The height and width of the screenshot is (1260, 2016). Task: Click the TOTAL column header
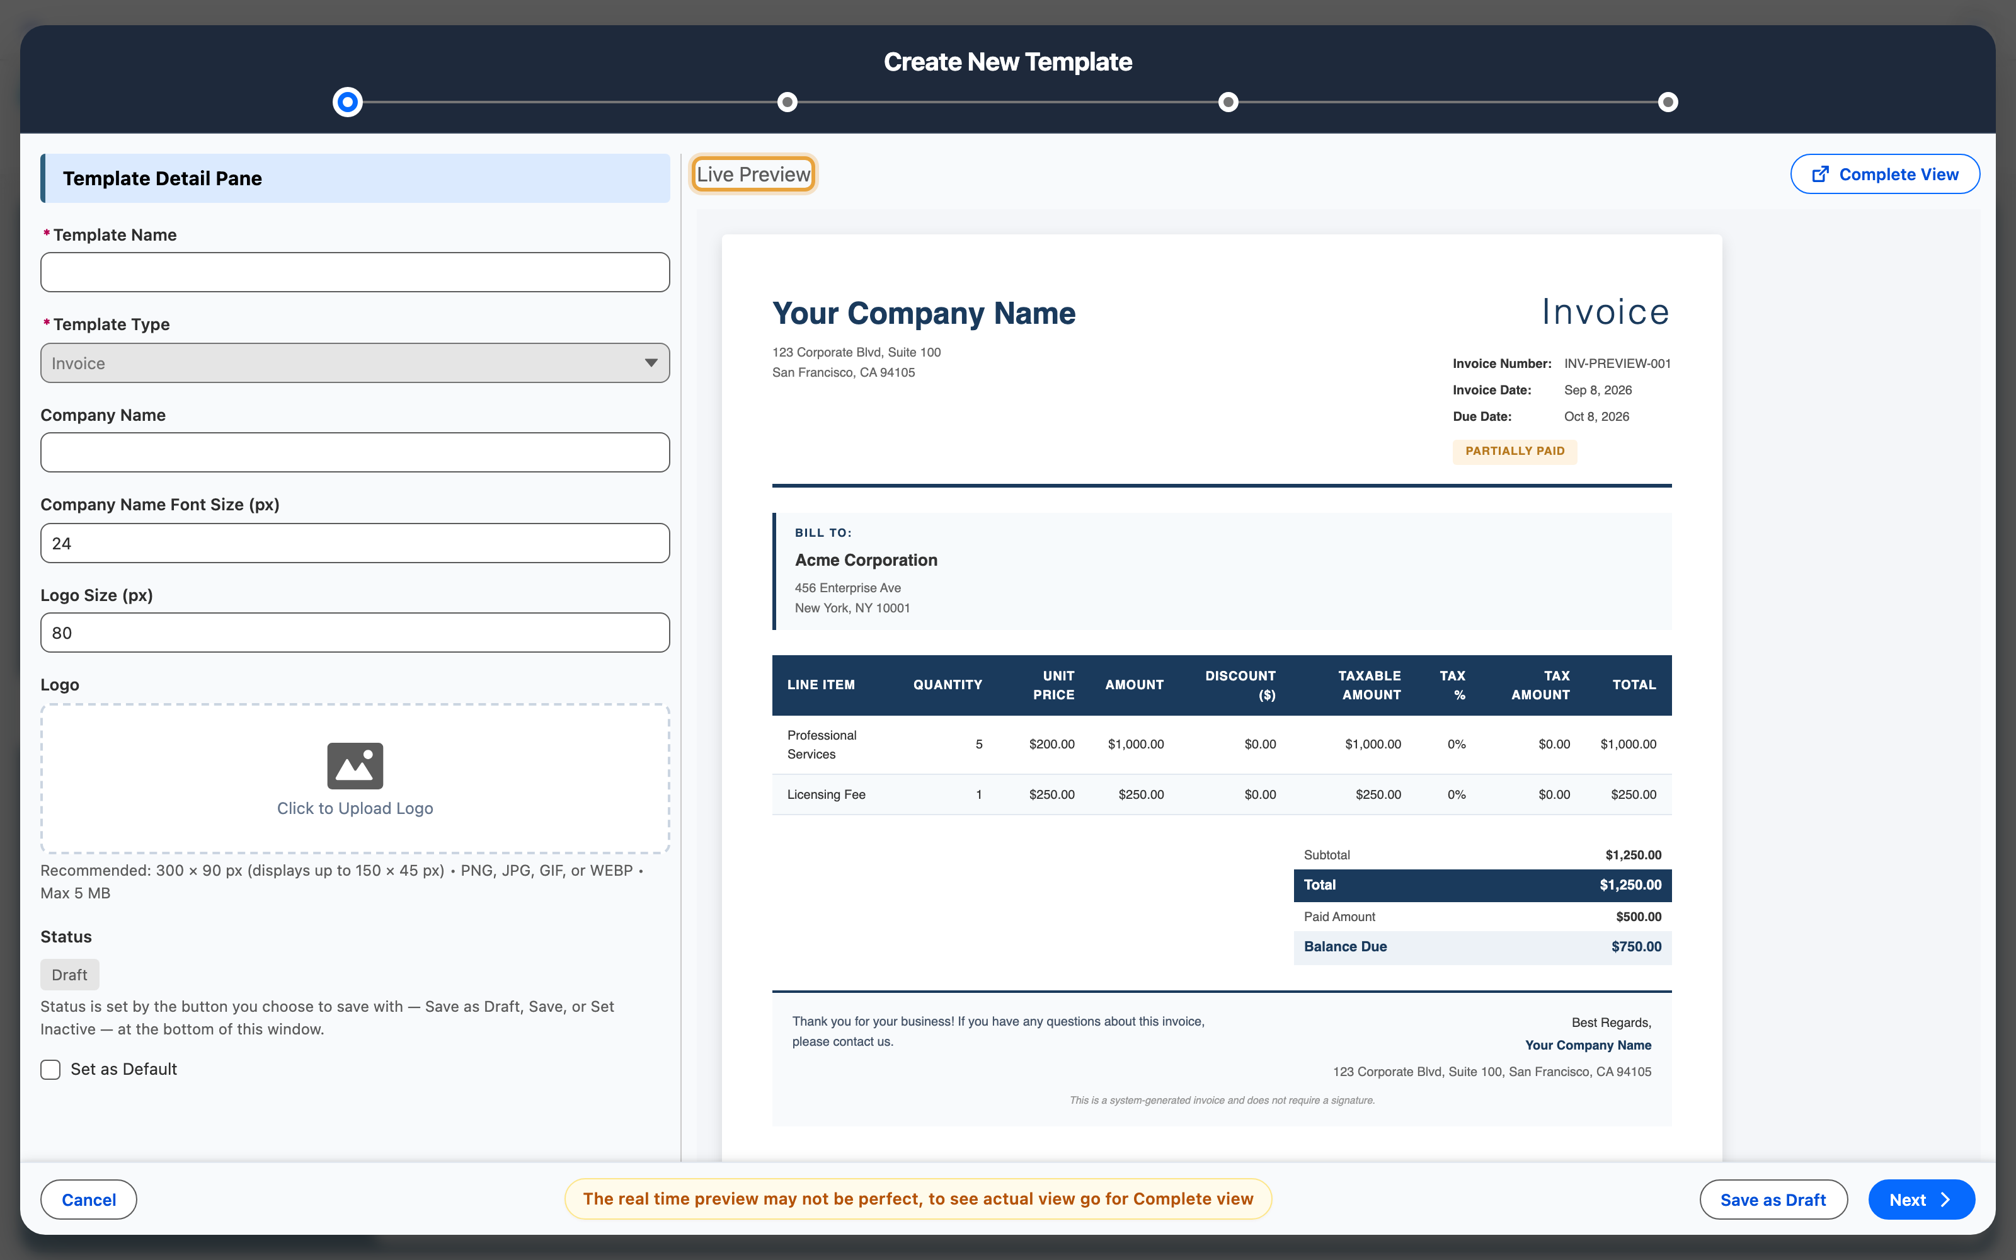point(1634,685)
